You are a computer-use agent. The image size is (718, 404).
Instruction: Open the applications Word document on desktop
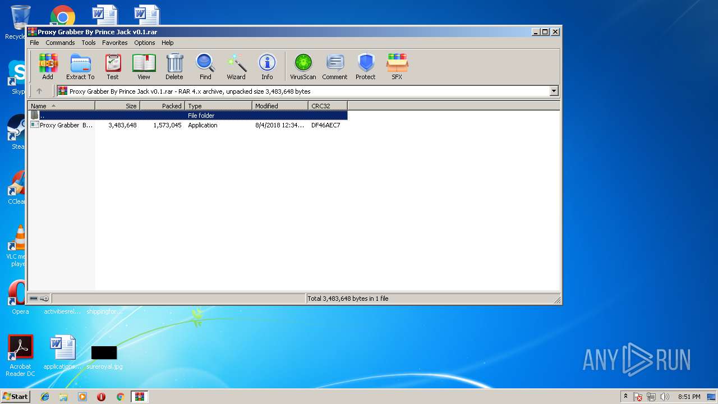click(62, 352)
